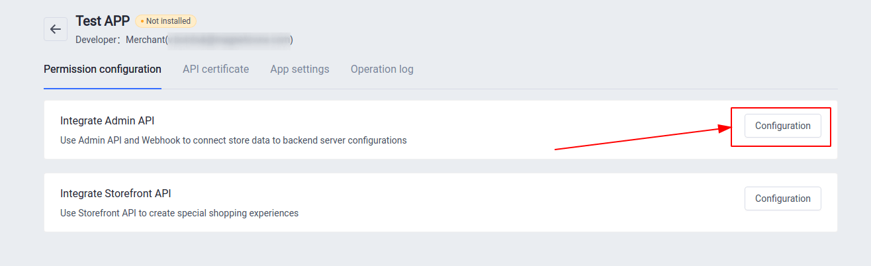Viewport: 871px width, 266px height.
Task: Click empty space in Storefront API card
Action: (x=496, y=202)
